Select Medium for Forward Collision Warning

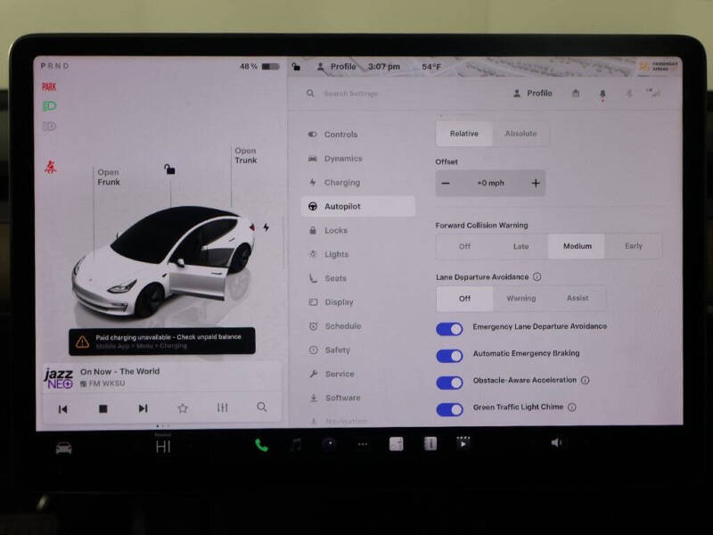pos(576,246)
